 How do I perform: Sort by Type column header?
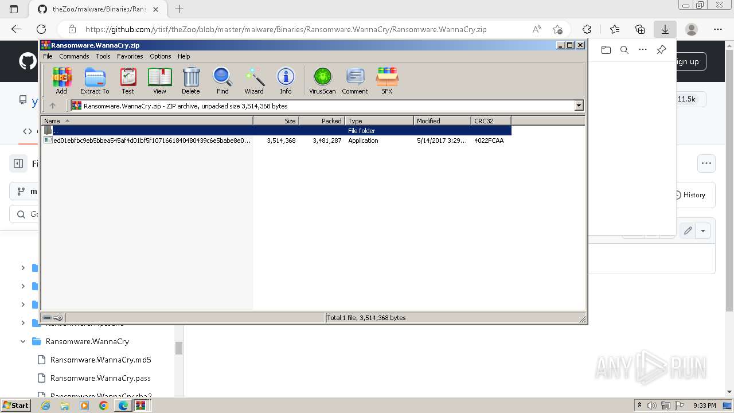click(x=379, y=120)
